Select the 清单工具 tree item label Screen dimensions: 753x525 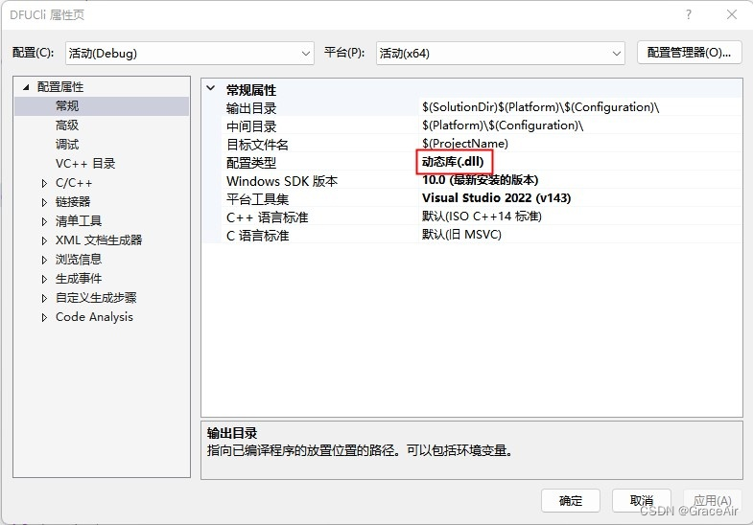point(79,221)
